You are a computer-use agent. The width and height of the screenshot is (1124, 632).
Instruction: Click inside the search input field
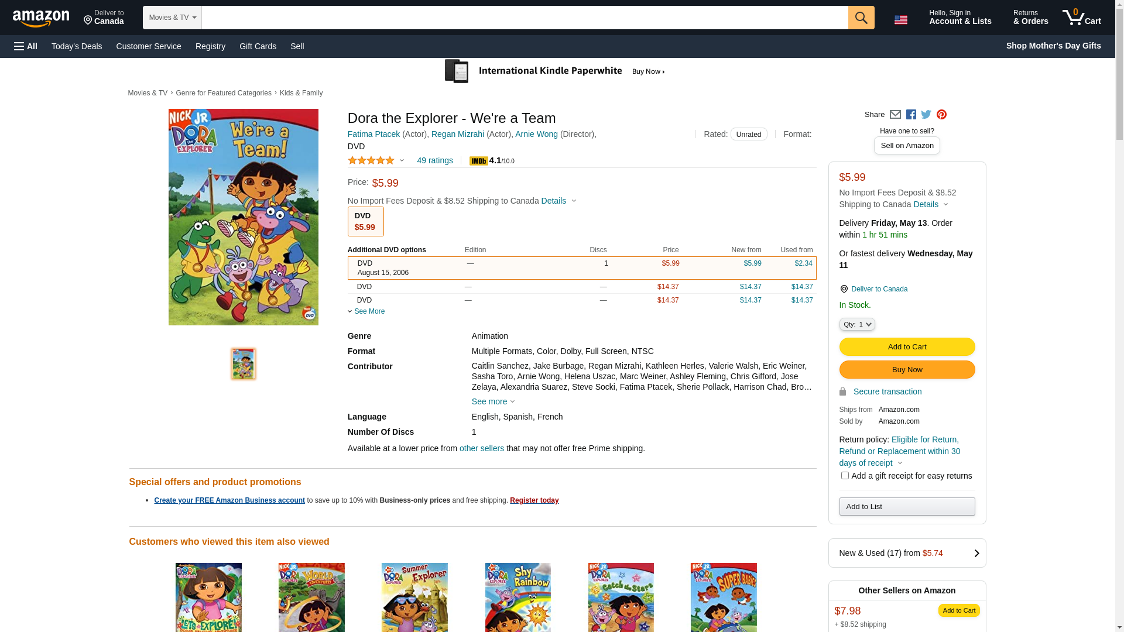point(524,18)
